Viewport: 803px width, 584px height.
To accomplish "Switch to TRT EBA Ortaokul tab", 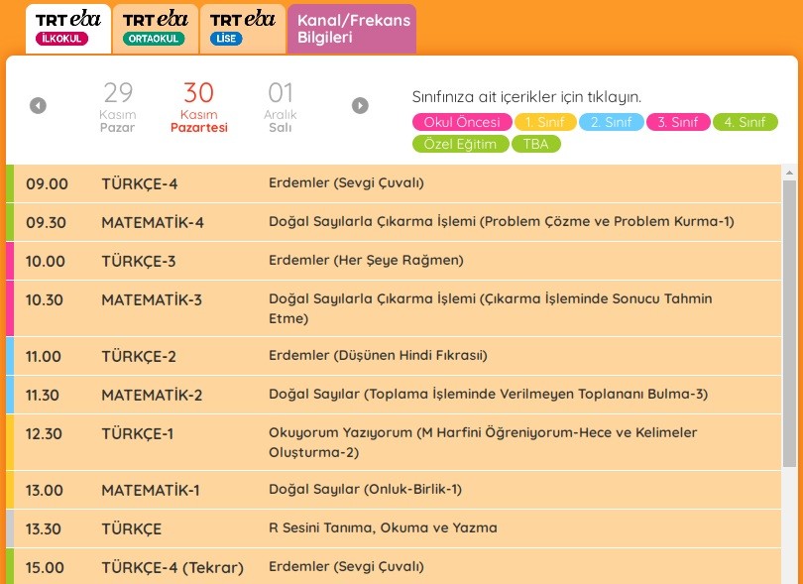I will (x=155, y=28).
